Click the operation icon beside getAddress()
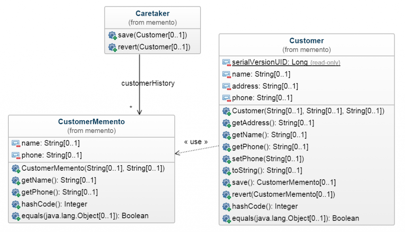Viewport: 405px width, 232px height. (x=227, y=123)
